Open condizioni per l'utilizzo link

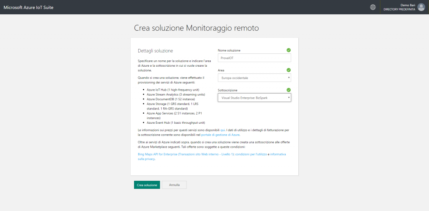pos(251,154)
